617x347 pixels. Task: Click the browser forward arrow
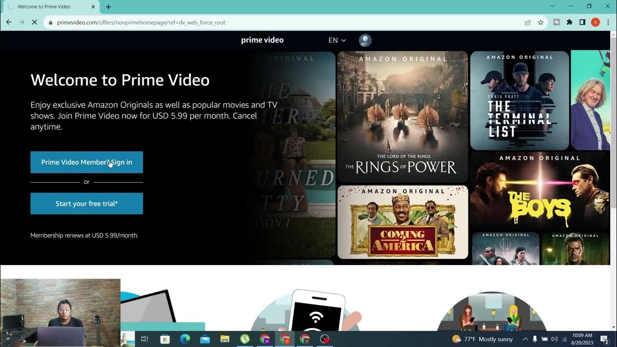[x=22, y=22]
